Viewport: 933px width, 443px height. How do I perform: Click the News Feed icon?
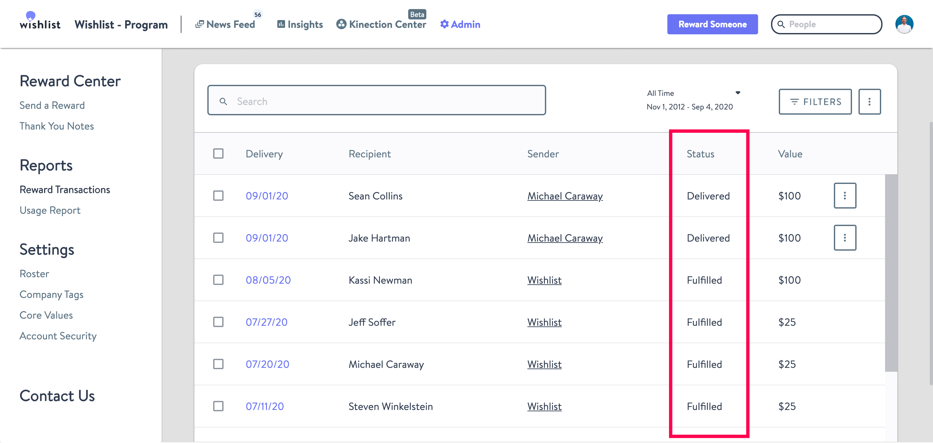pyautogui.click(x=199, y=24)
